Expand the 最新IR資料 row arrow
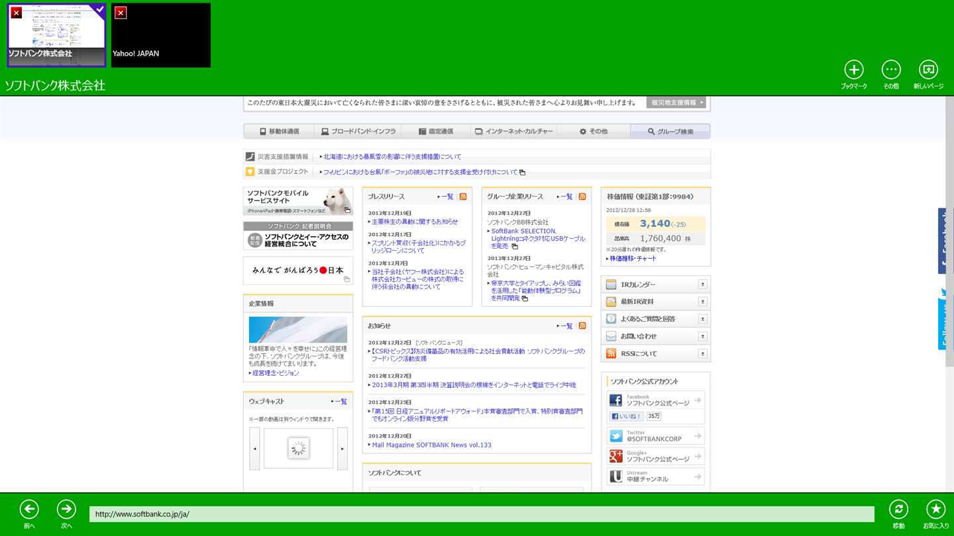 (702, 302)
